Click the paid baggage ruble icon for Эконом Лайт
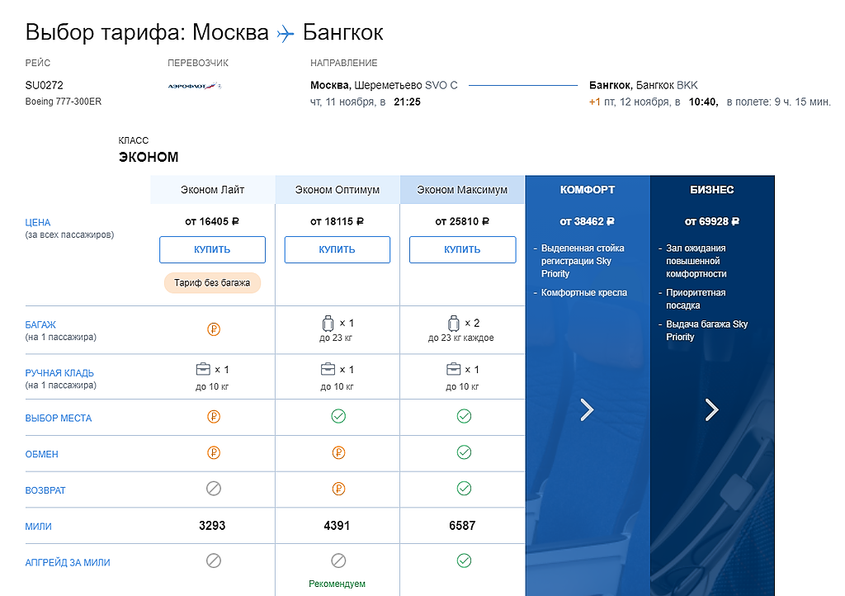The height and width of the screenshot is (596, 845). (x=214, y=329)
